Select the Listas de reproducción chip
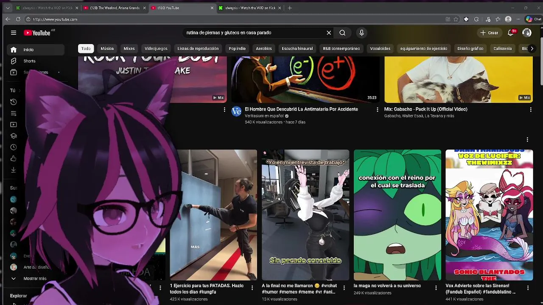 pyautogui.click(x=198, y=48)
